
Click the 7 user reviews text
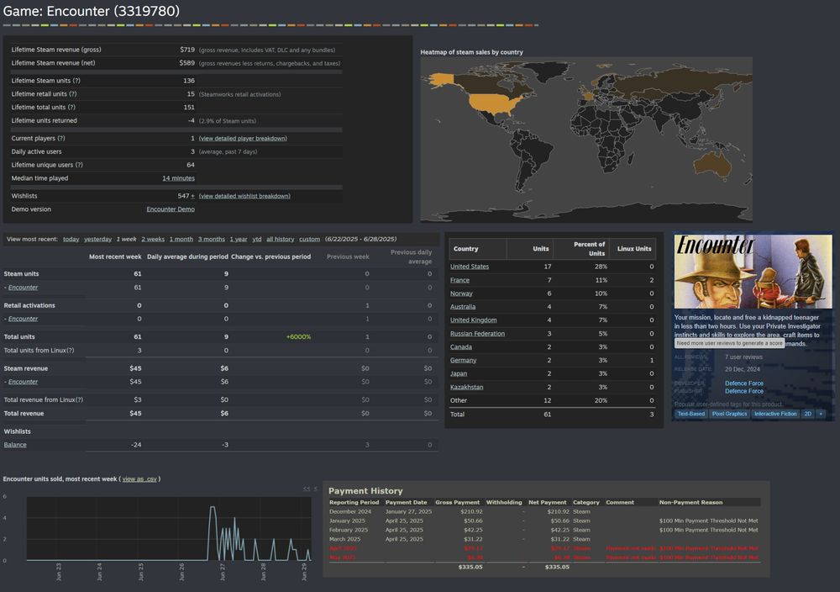[743, 357]
